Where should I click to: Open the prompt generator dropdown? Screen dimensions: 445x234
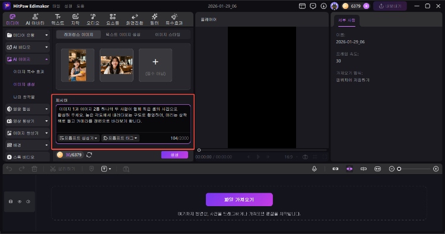pos(78,138)
